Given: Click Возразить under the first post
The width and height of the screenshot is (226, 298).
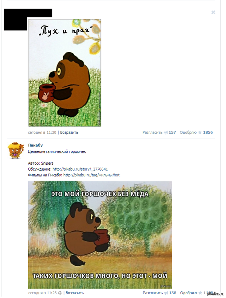Looking at the screenshot, I should (x=69, y=133).
